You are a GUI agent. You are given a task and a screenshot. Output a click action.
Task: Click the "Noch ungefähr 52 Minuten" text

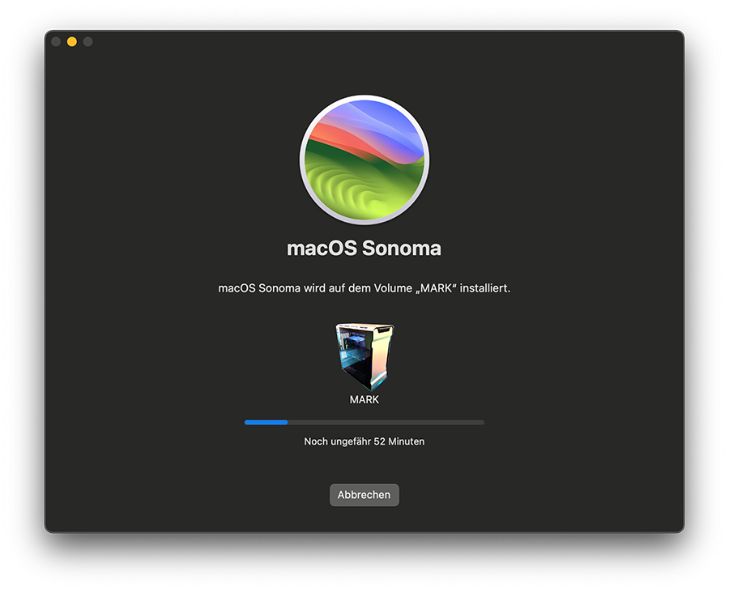tap(364, 441)
